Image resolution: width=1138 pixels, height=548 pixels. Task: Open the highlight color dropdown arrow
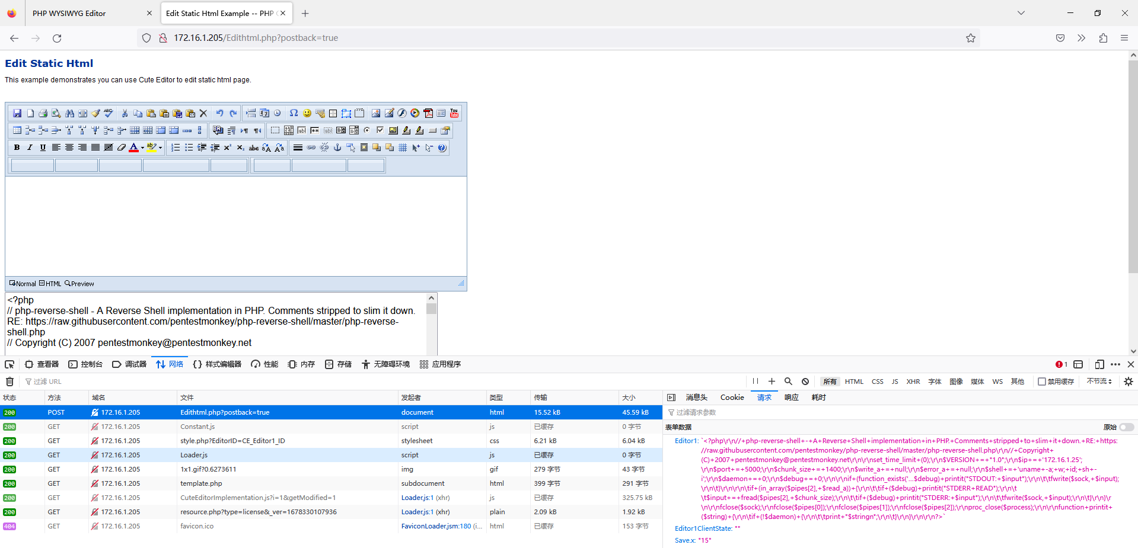[x=160, y=148]
